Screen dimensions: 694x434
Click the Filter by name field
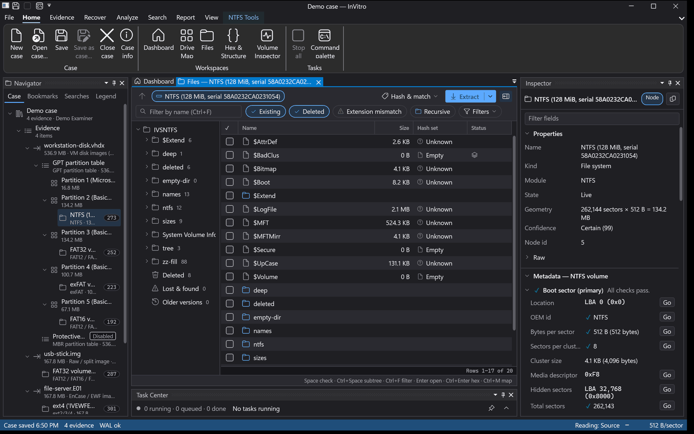(x=189, y=112)
